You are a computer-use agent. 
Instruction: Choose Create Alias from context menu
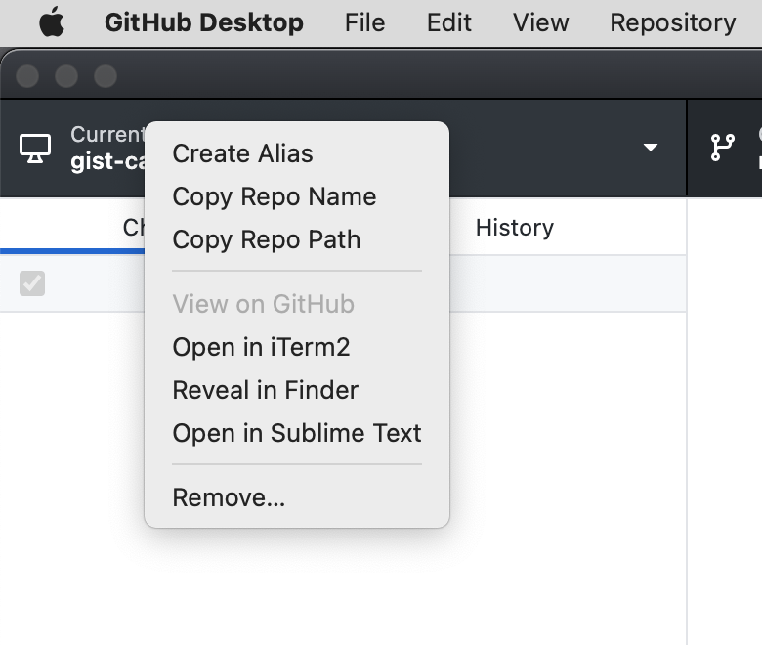[x=296, y=153]
